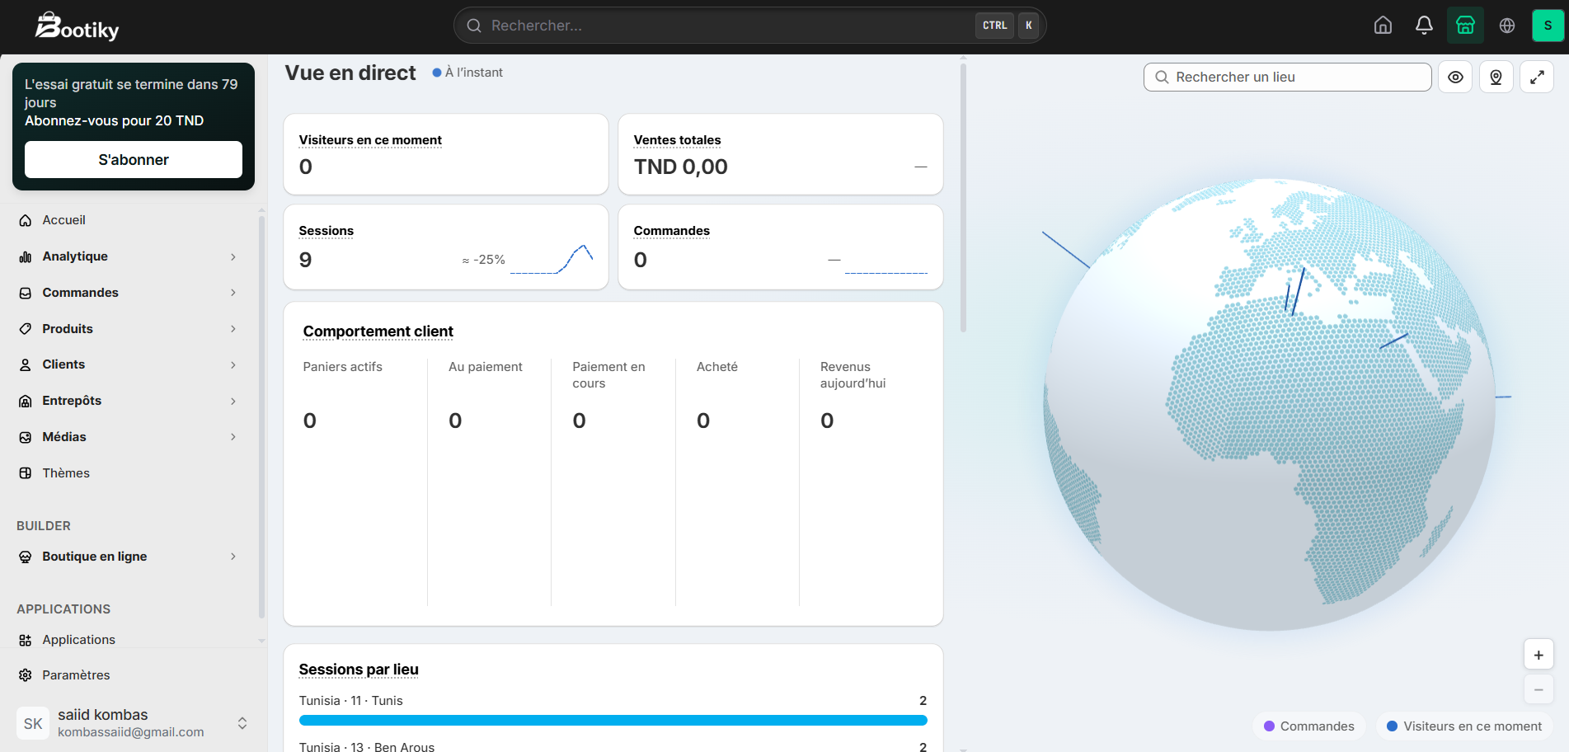This screenshot has width=1569, height=752.
Task: Open the globe language icon
Action: (x=1507, y=25)
